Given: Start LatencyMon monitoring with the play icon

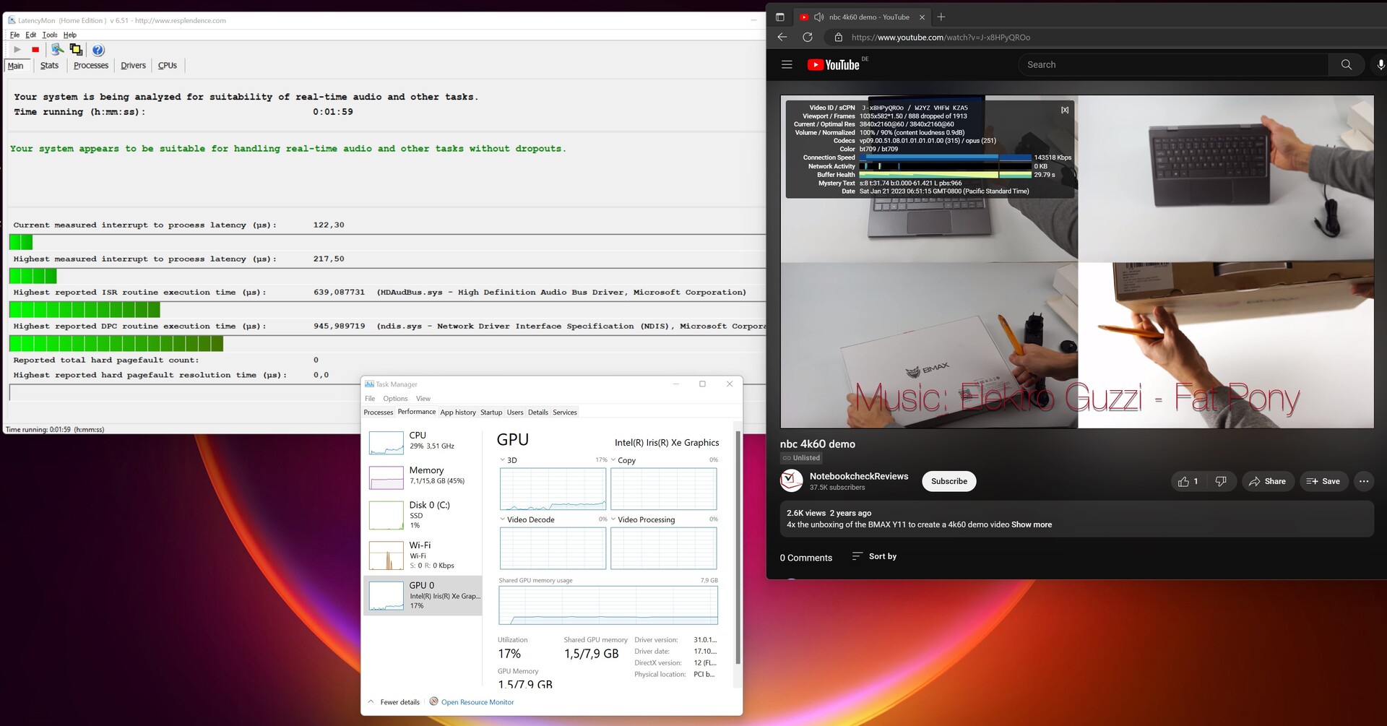Looking at the screenshot, I should [x=17, y=49].
